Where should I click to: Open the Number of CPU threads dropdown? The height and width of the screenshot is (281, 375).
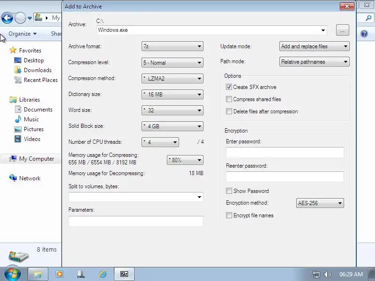[x=160, y=142]
